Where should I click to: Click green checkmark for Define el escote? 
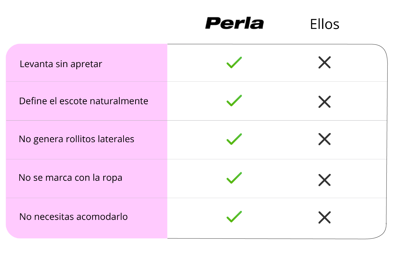tap(234, 101)
